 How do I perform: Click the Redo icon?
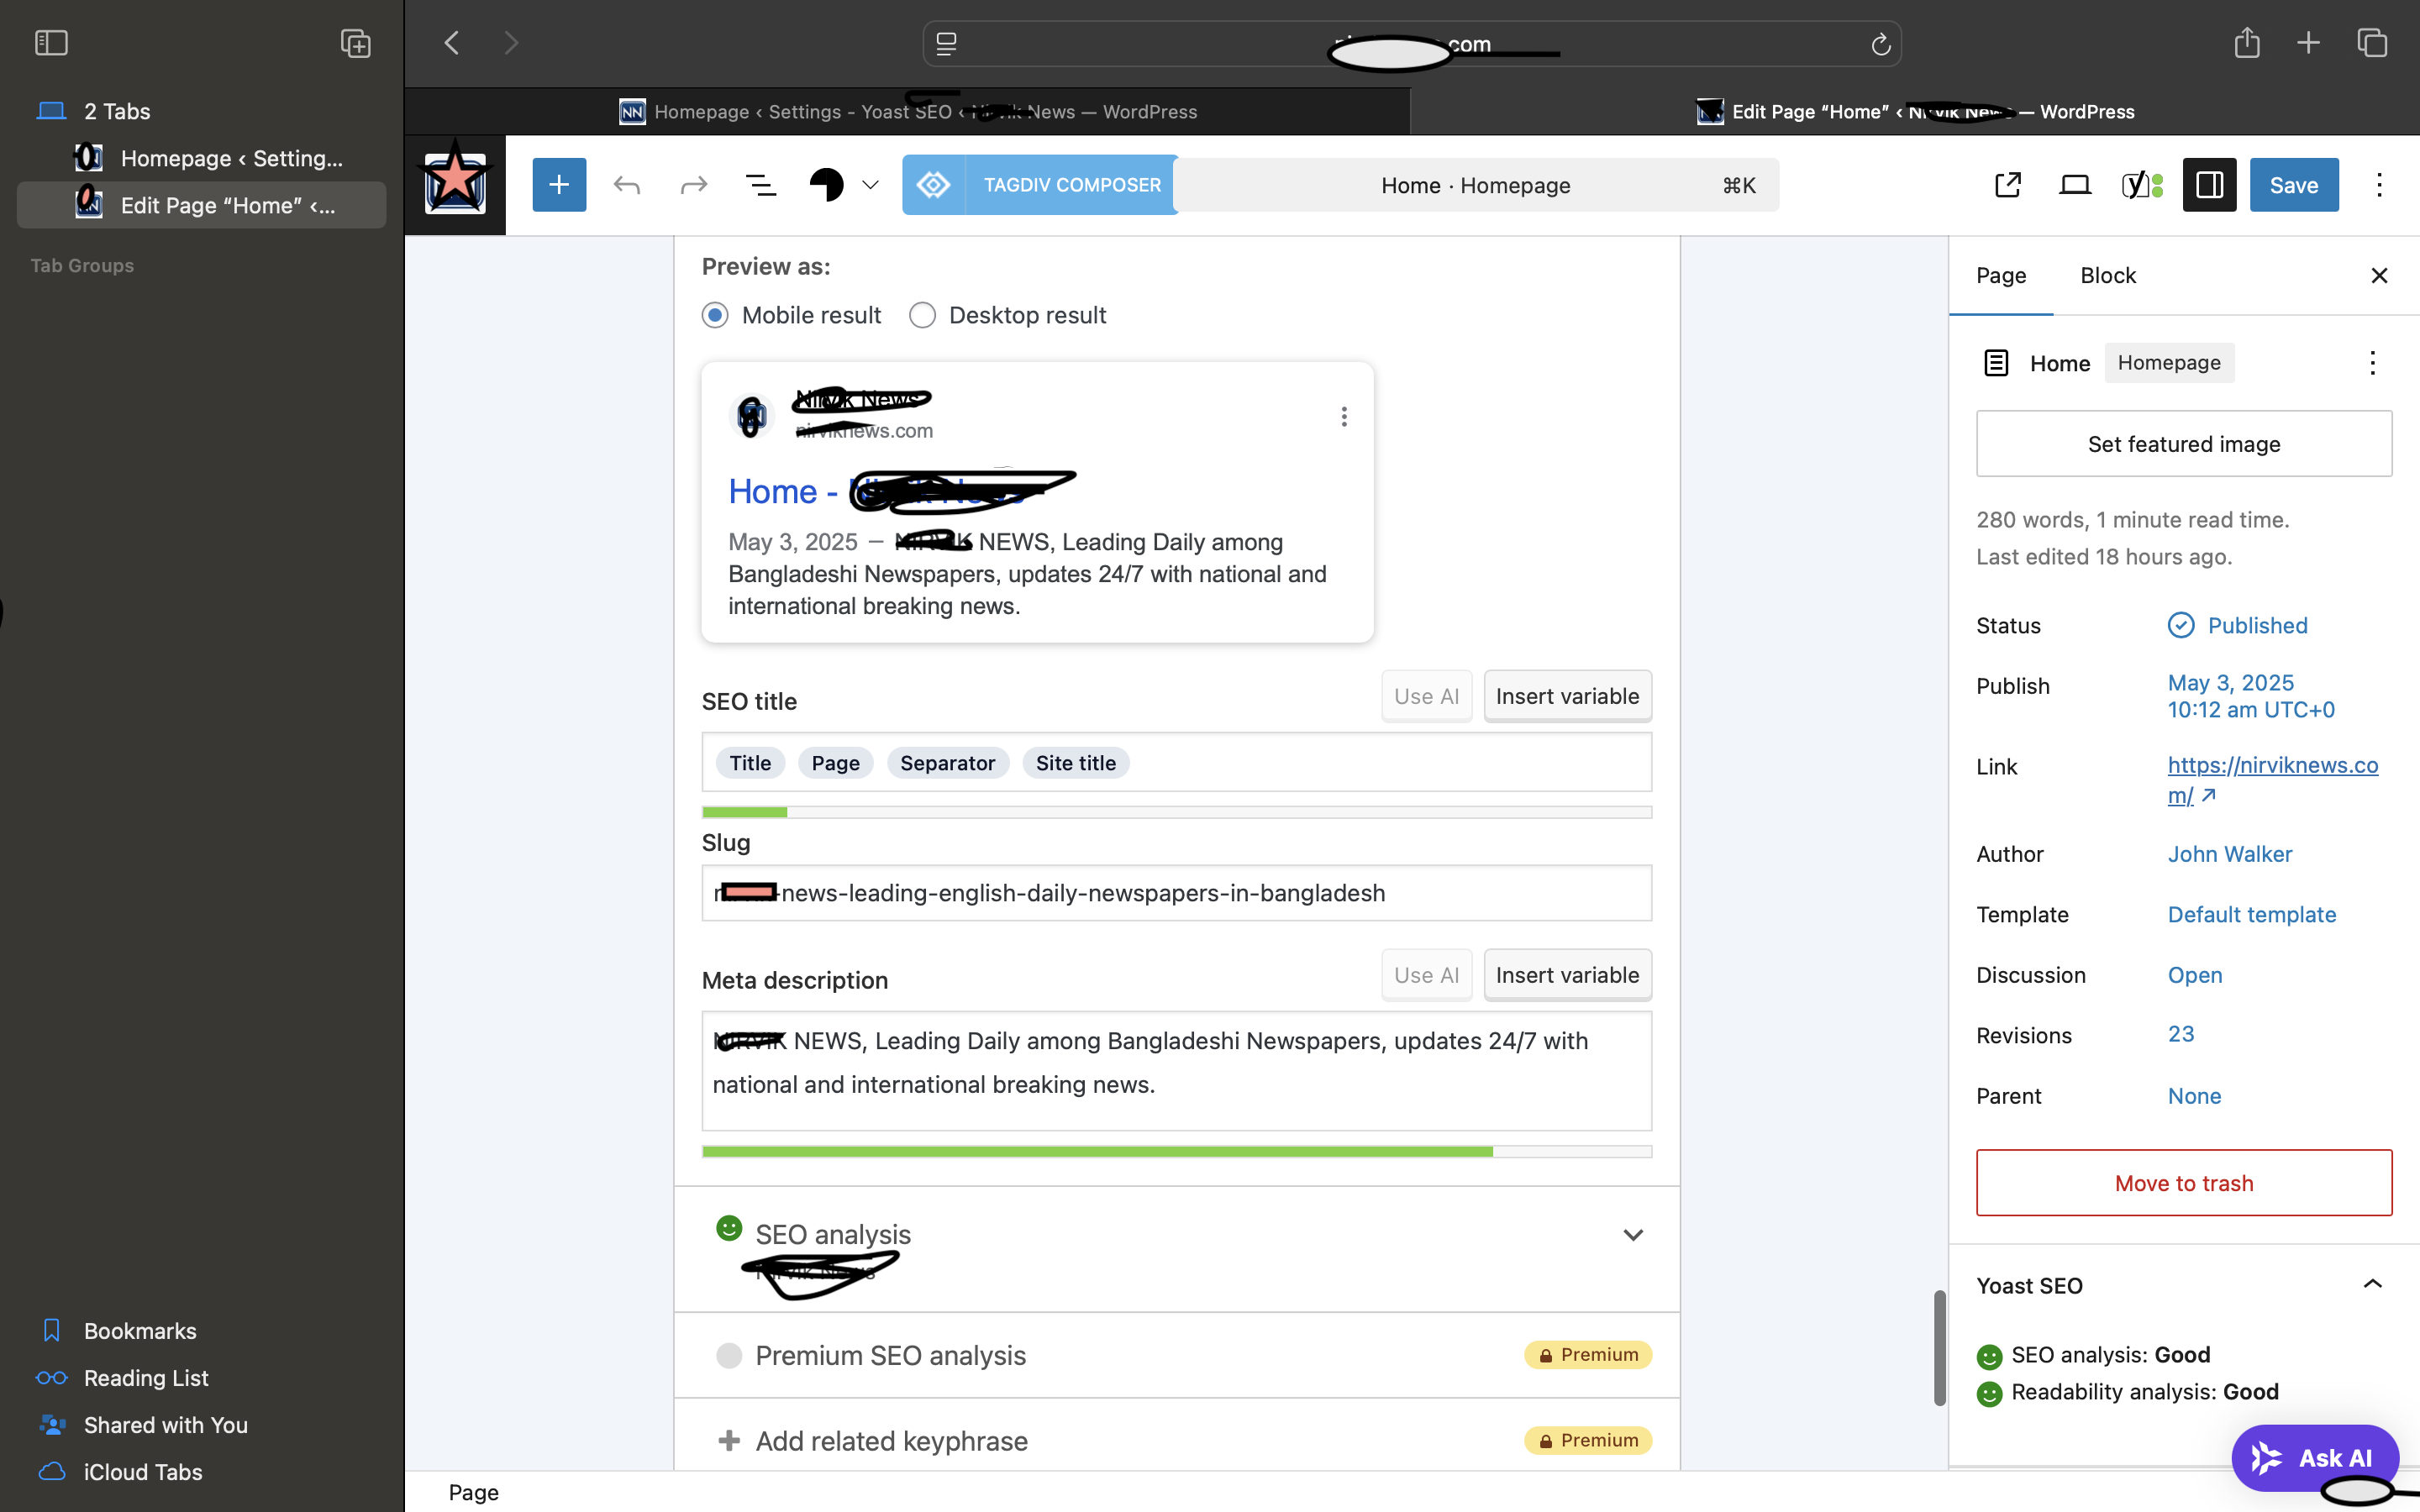pyautogui.click(x=694, y=184)
